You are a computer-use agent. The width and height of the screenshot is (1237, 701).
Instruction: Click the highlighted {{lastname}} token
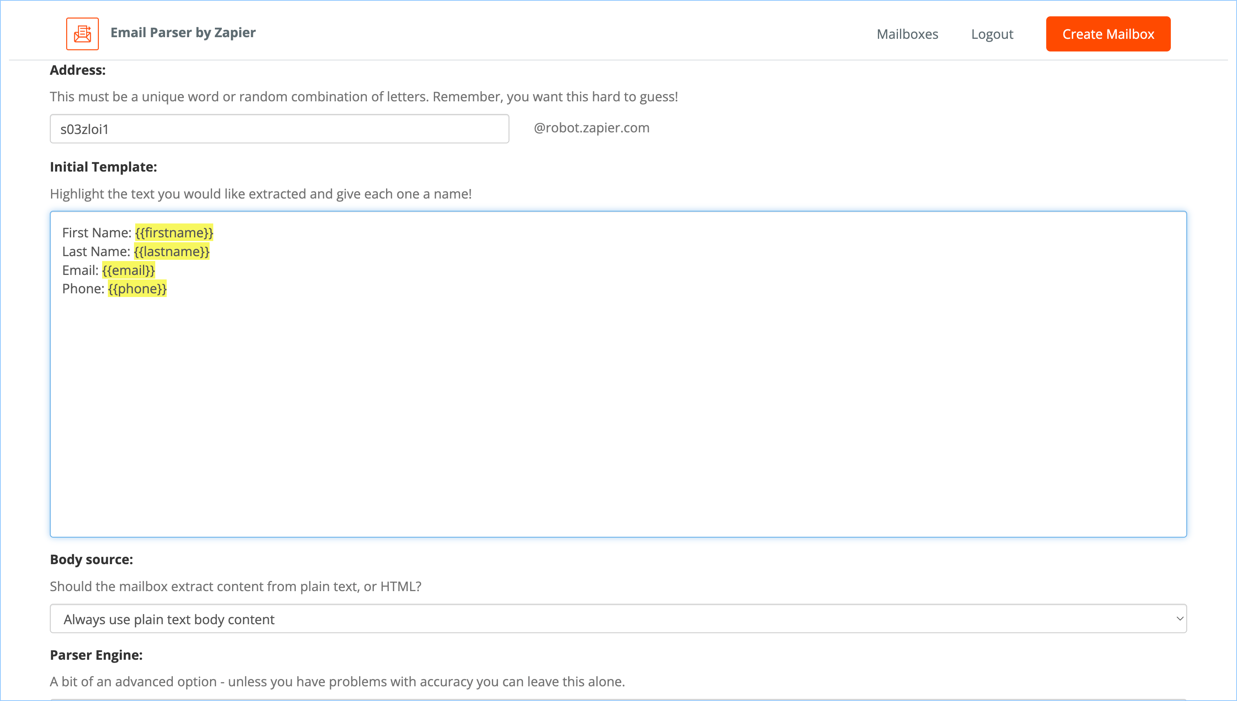pyautogui.click(x=172, y=251)
